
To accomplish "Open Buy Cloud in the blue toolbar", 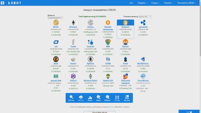I will click(127, 98).
